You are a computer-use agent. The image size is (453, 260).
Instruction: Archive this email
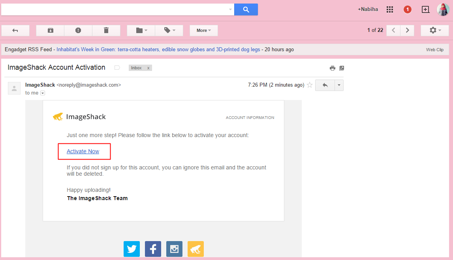(50, 30)
